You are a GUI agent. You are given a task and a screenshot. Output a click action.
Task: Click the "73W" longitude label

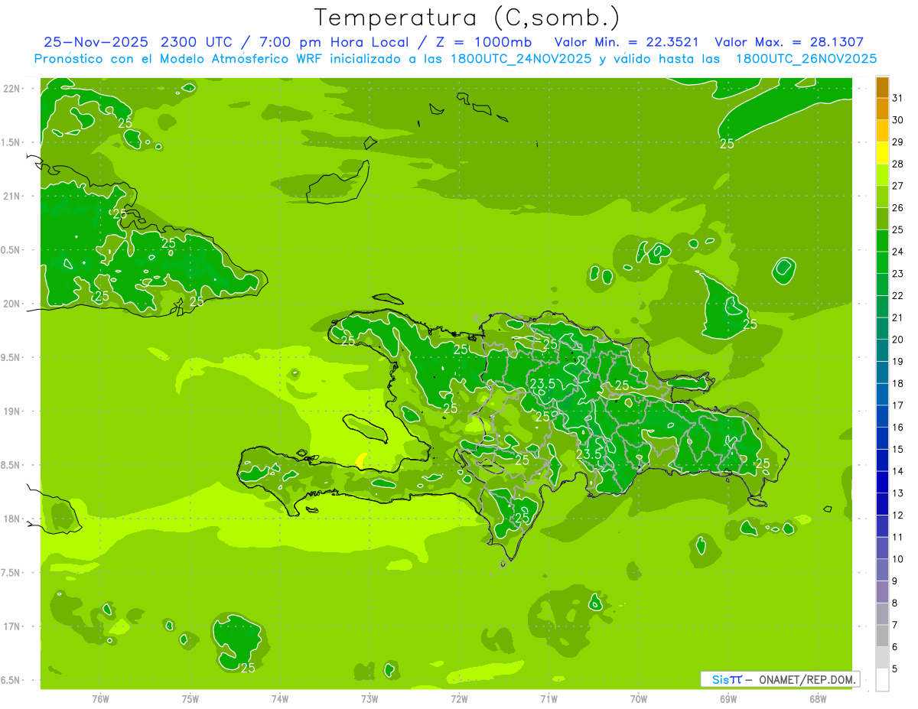tap(369, 699)
